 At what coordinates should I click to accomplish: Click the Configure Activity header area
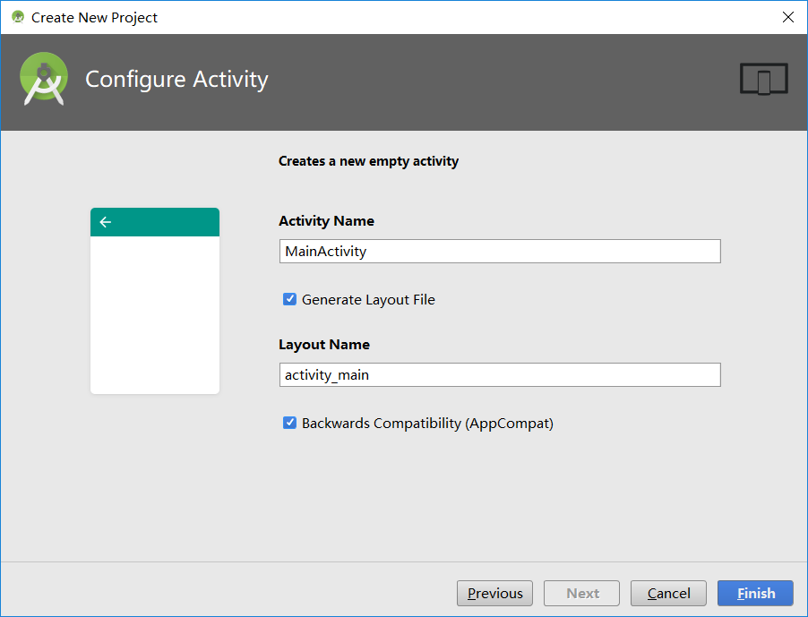[x=176, y=79]
